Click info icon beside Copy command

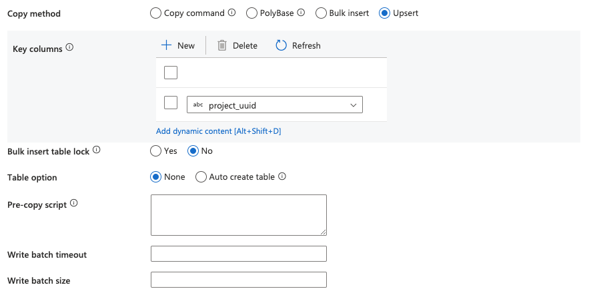232,13
